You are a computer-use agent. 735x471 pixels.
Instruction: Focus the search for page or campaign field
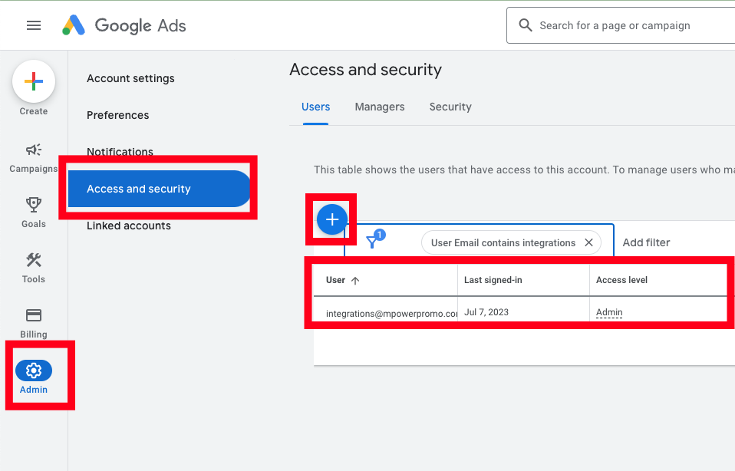coord(621,25)
